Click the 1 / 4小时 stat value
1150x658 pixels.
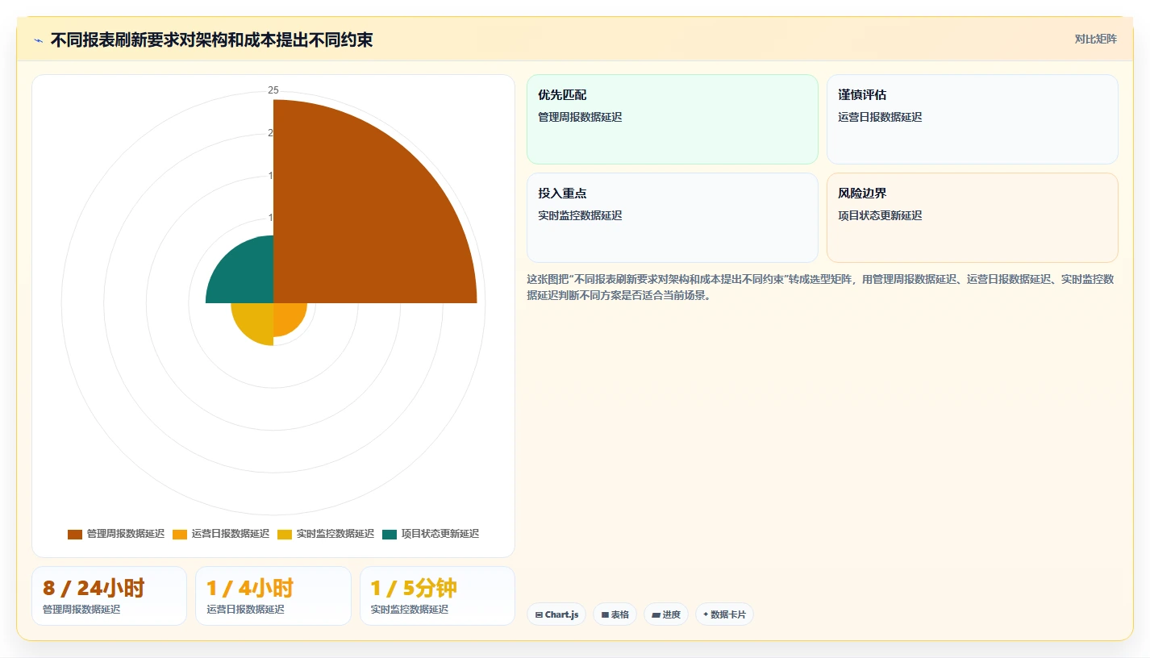(x=250, y=588)
